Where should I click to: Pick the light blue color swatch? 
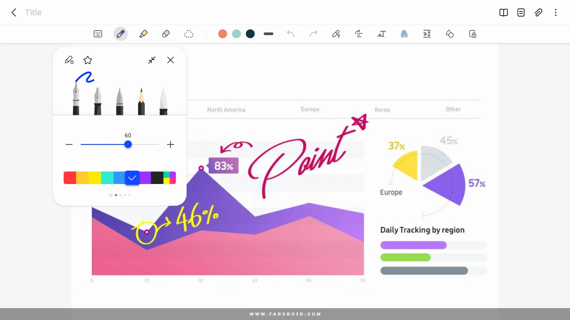119,178
